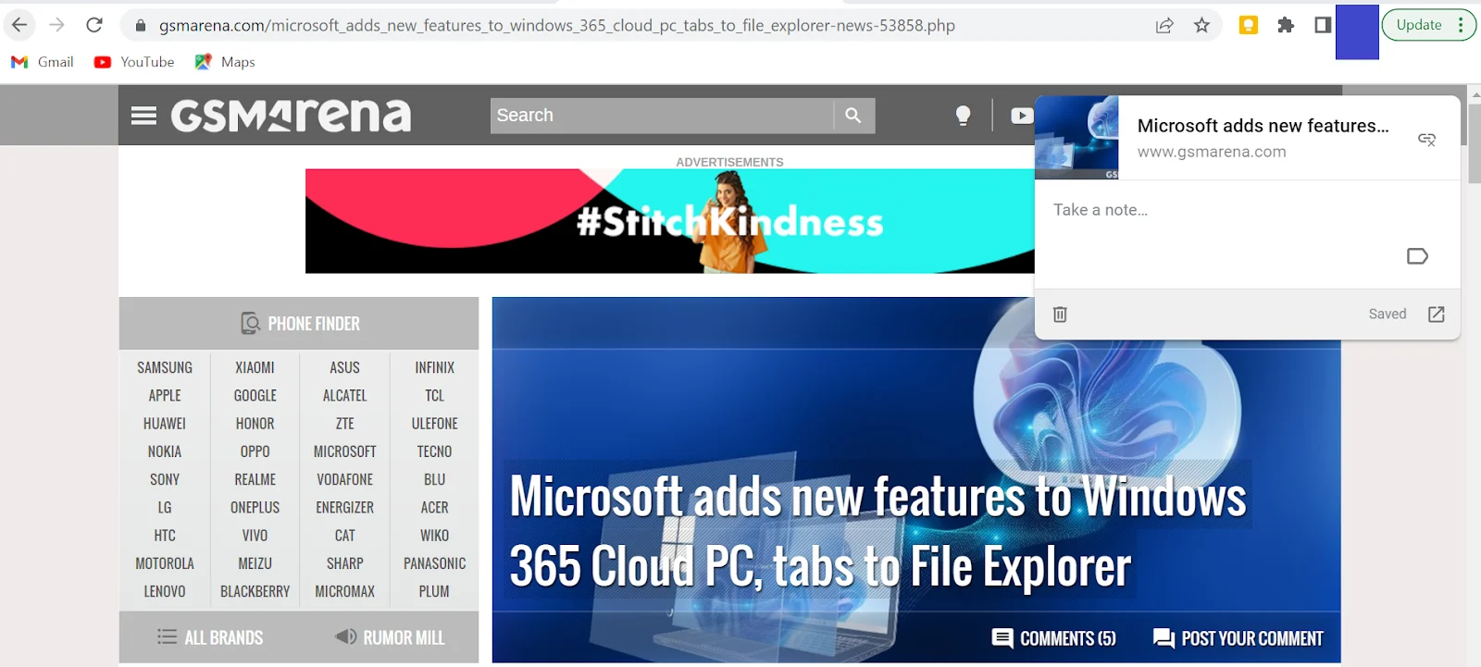The image size is (1481, 667).
Task: Open the YouTube bookmark
Action: (134, 62)
